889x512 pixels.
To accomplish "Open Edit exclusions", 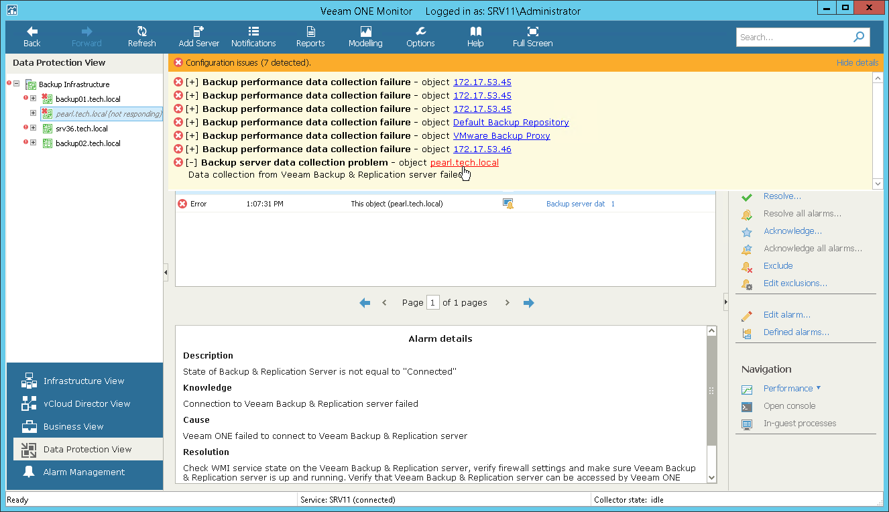I will pyautogui.click(x=795, y=283).
